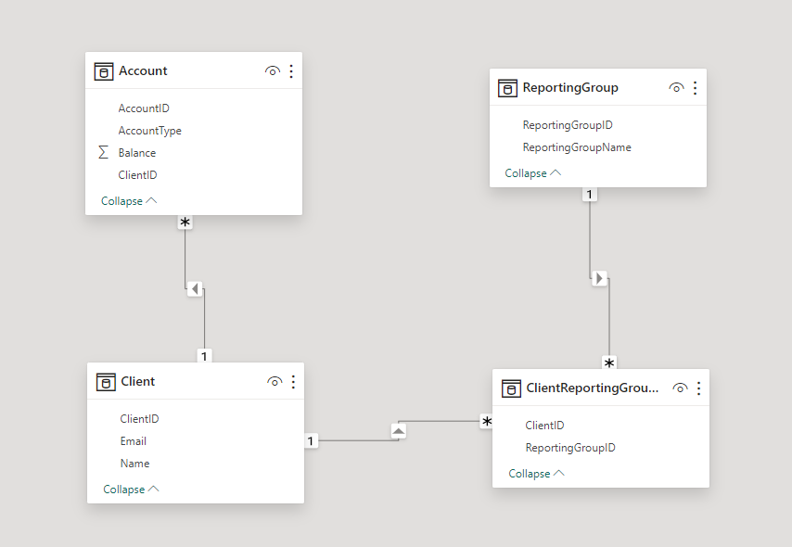Screen dimensions: 792x547
Task: Click the Account table title
Action: pyautogui.click(x=143, y=70)
